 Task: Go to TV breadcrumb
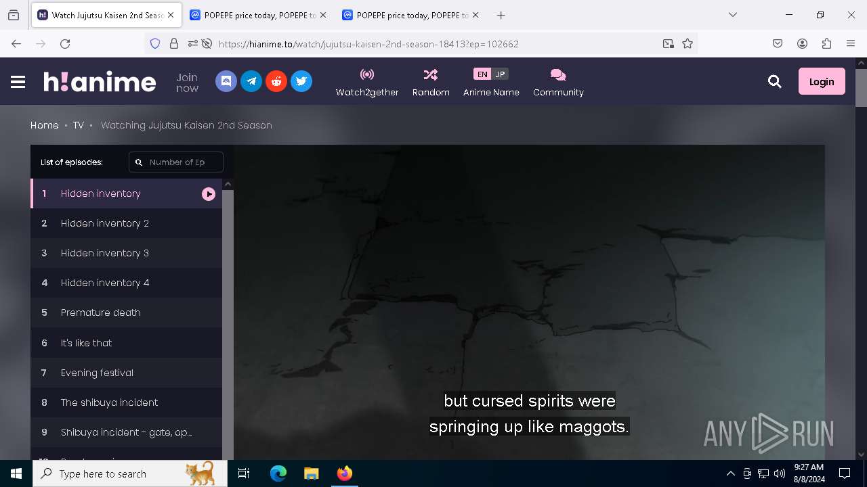tap(79, 125)
